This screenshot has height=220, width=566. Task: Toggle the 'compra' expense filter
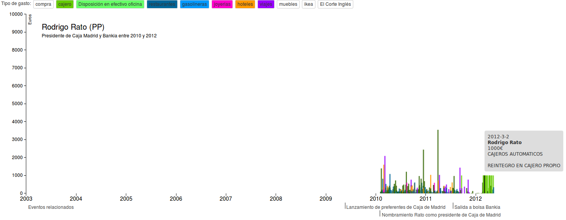pos(43,4)
